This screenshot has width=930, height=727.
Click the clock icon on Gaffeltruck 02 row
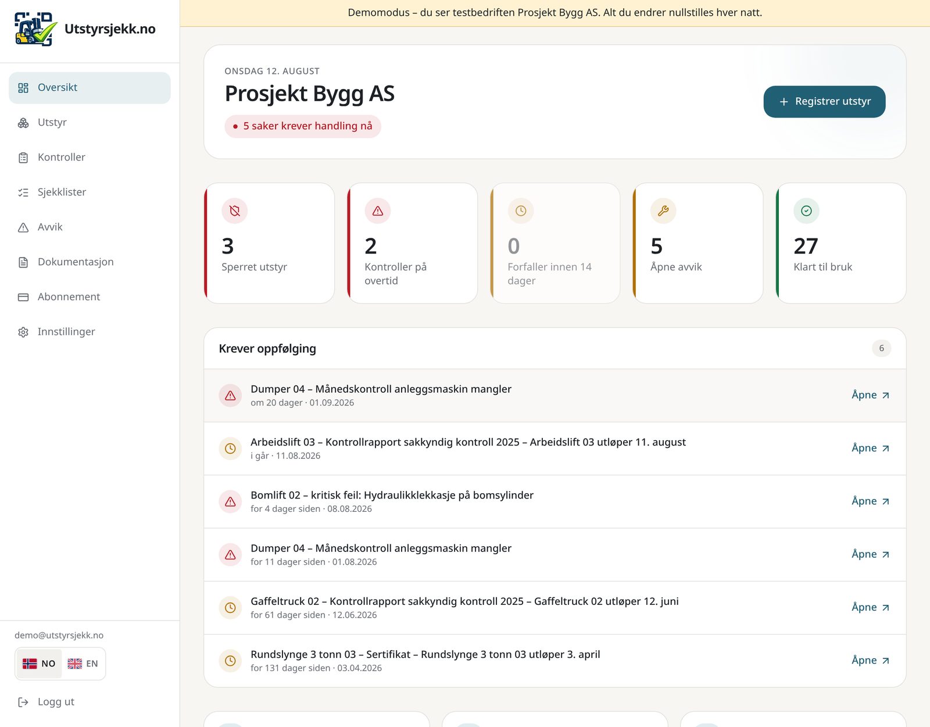[230, 608]
